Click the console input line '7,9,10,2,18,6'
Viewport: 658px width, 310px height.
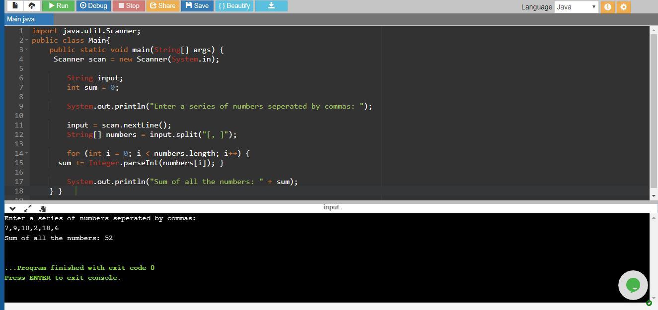coord(31,228)
